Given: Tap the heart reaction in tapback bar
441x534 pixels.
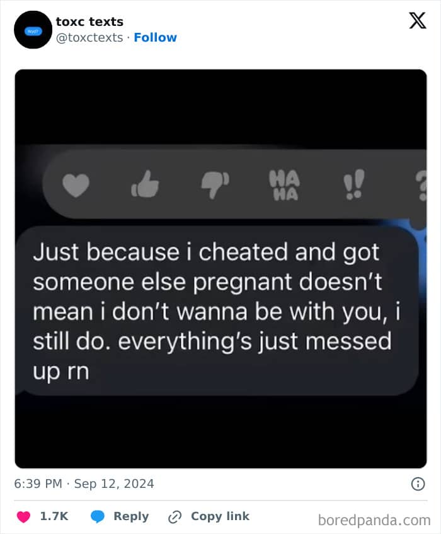Looking at the screenshot, I should pyautogui.click(x=76, y=186).
